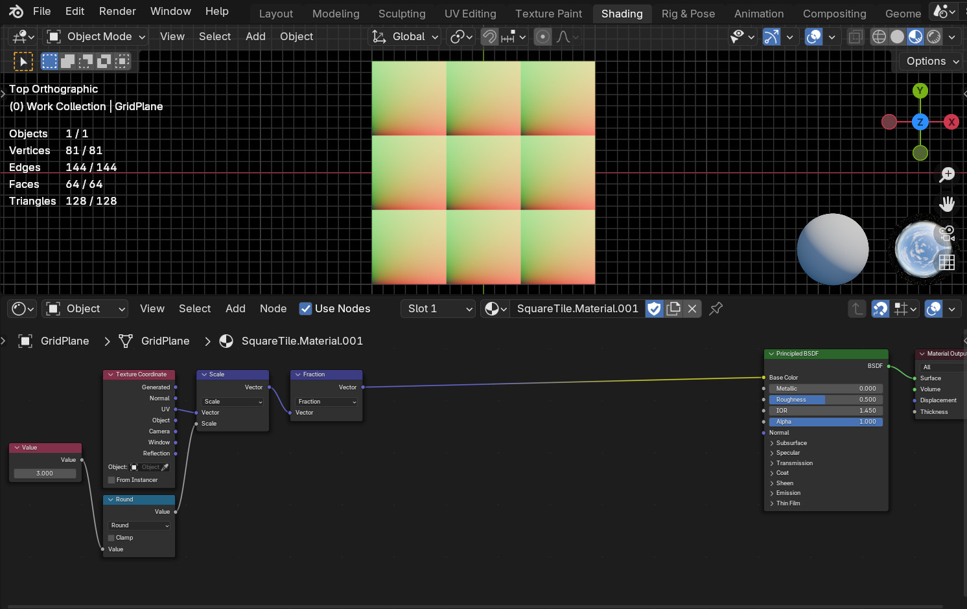Go to parent node tree arrow
The height and width of the screenshot is (609, 967).
(857, 309)
